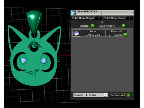
Task: Select the leaf ornament at cat mouth
Action: pos(33,72)
